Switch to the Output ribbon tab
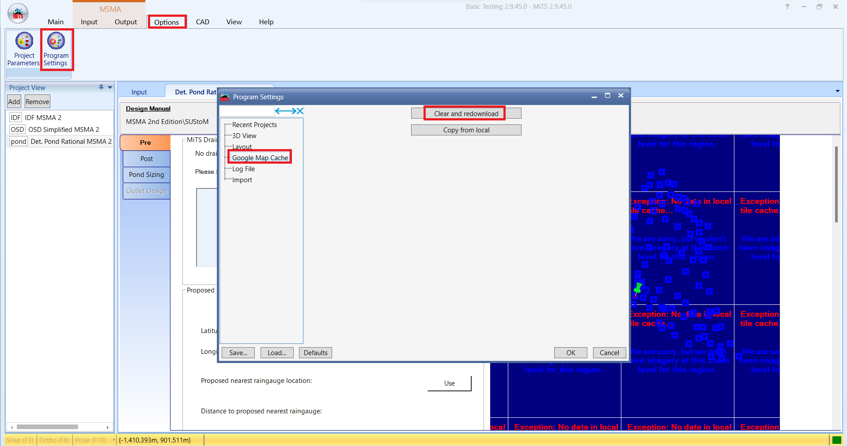Screen dimensions: 847x446 (x=126, y=22)
